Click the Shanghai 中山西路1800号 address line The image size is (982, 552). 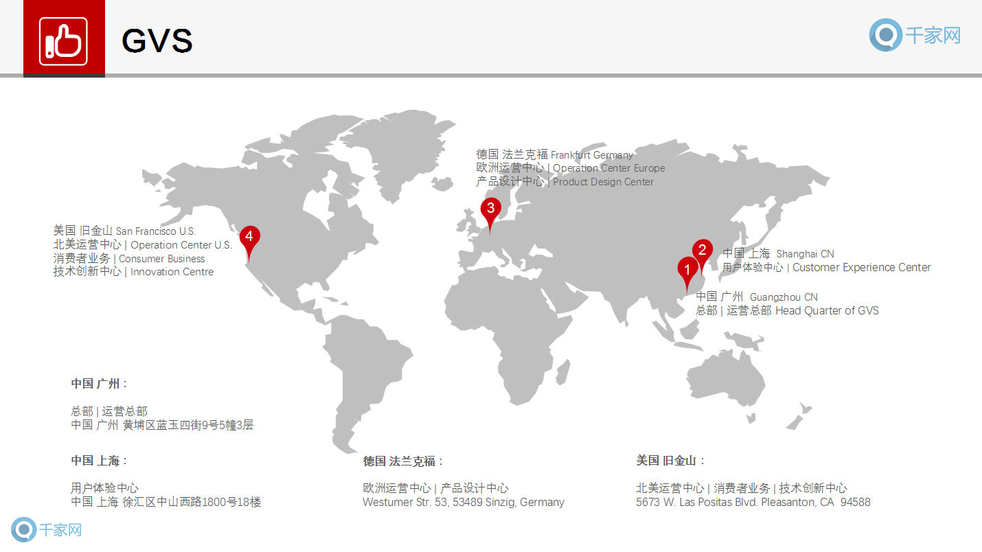[165, 503]
